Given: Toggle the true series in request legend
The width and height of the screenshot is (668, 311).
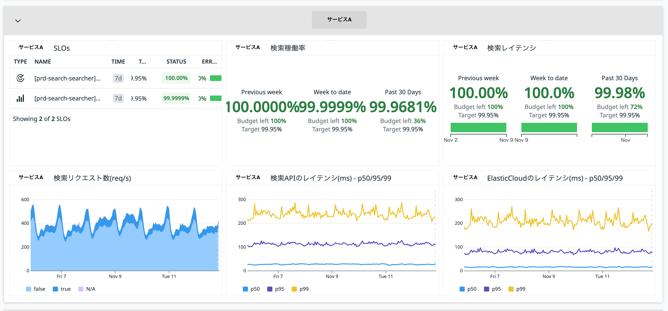Looking at the screenshot, I should [55, 289].
